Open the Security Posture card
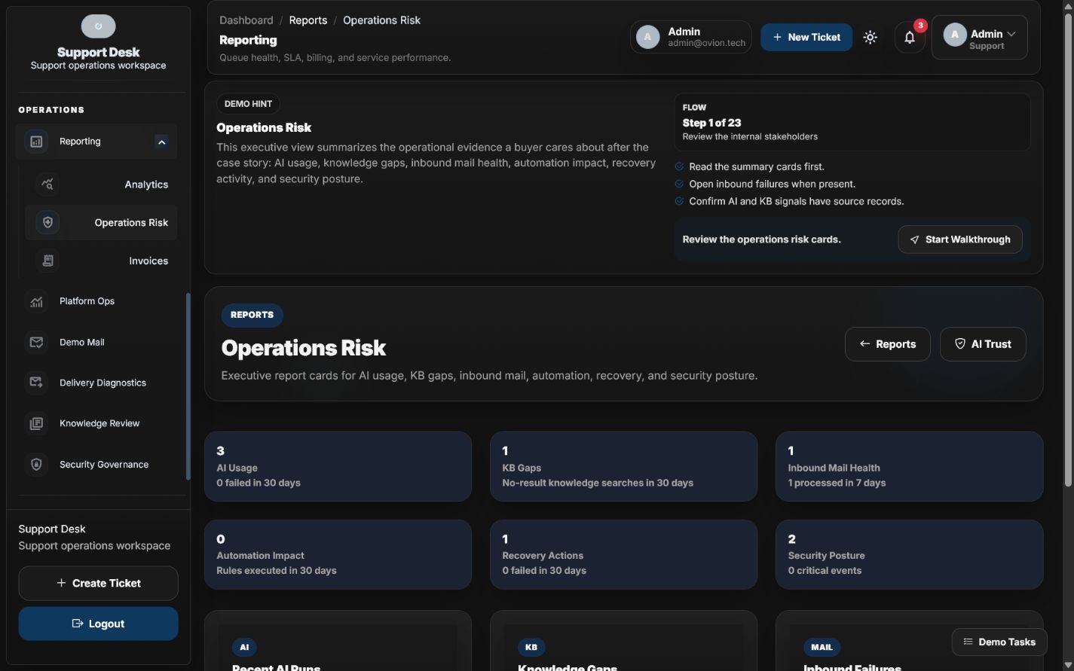 click(909, 554)
